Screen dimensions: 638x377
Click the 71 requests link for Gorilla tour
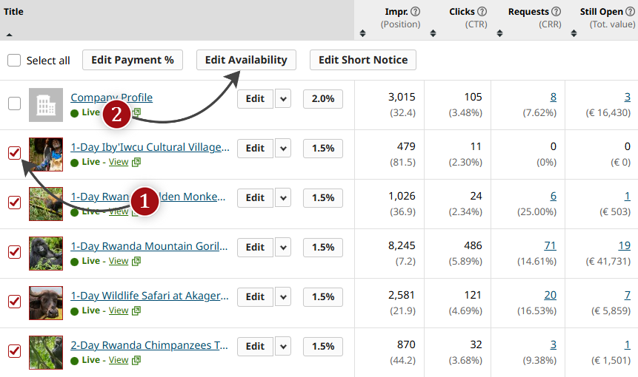tap(550, 245)
